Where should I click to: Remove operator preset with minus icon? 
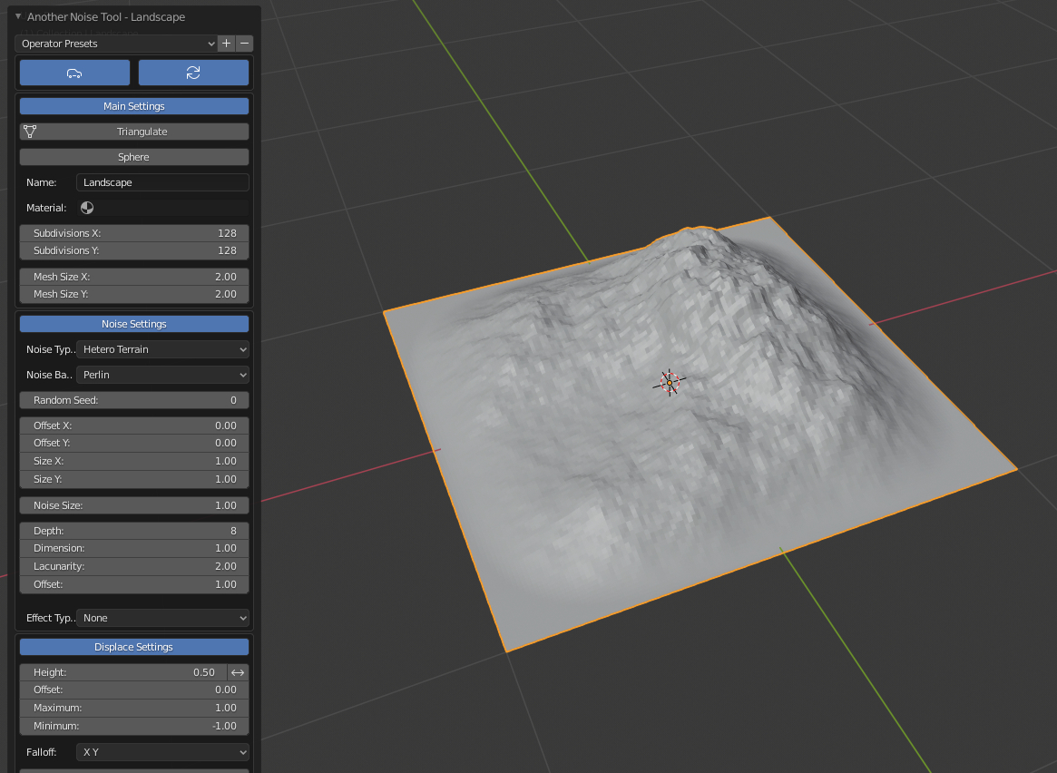point(245,44)
